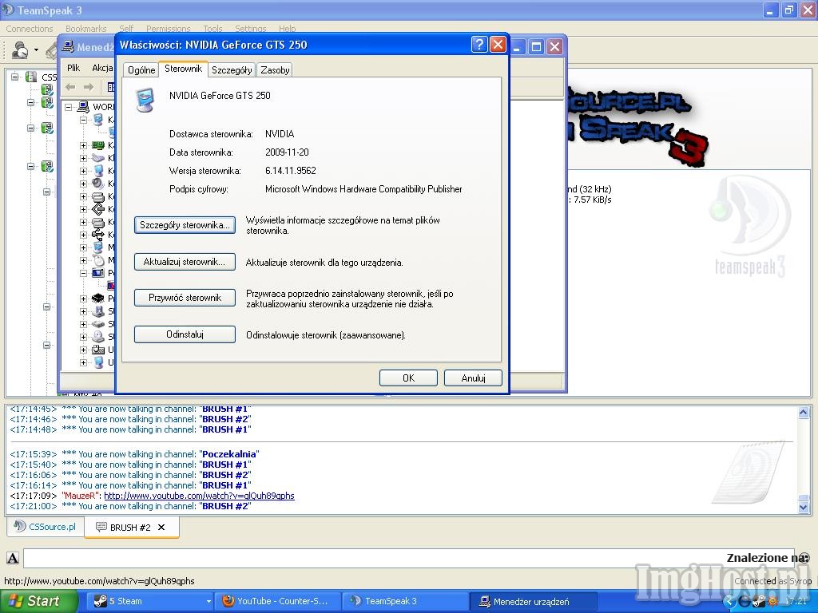Screen dimensions: 818x613
Task: Expand the mouse devices node
Action: pyautogui.click(x=83, y=260)
